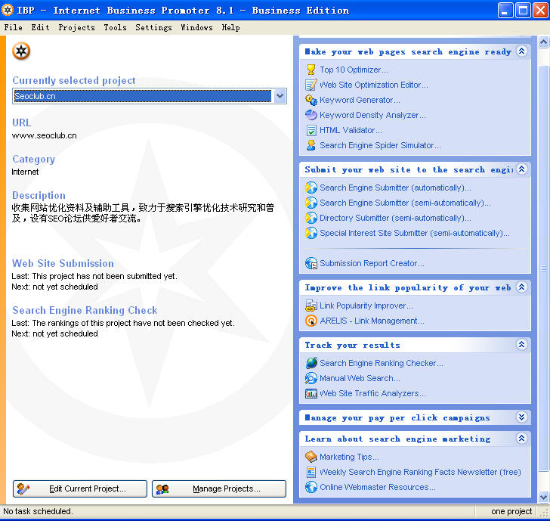The image size is (550, 521).
Task: Launch the Search Engine Ranking Checker link
Action: point(382,363)
